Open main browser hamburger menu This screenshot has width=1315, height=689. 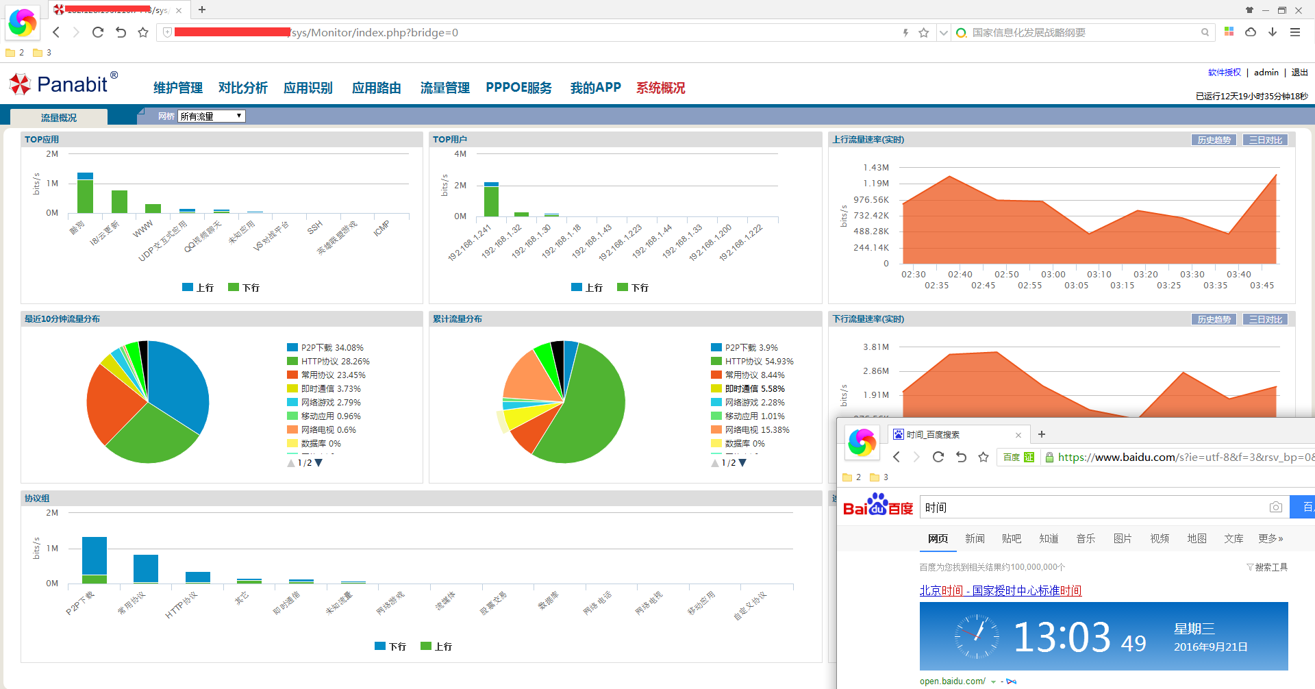(1295, 32)
